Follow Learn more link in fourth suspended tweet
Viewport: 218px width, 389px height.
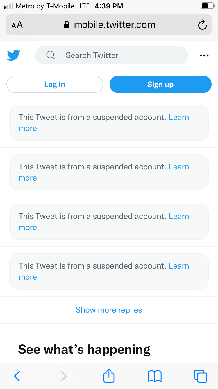[x=179, y=266]
